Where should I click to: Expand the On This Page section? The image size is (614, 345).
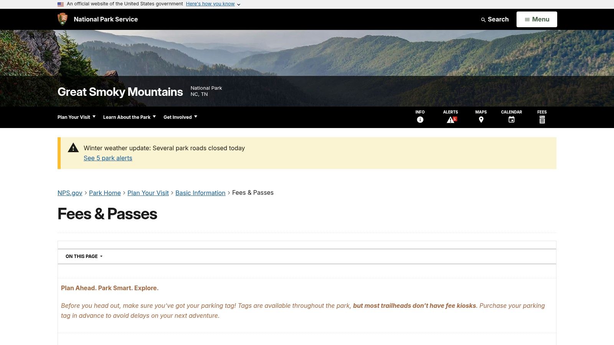84,256
